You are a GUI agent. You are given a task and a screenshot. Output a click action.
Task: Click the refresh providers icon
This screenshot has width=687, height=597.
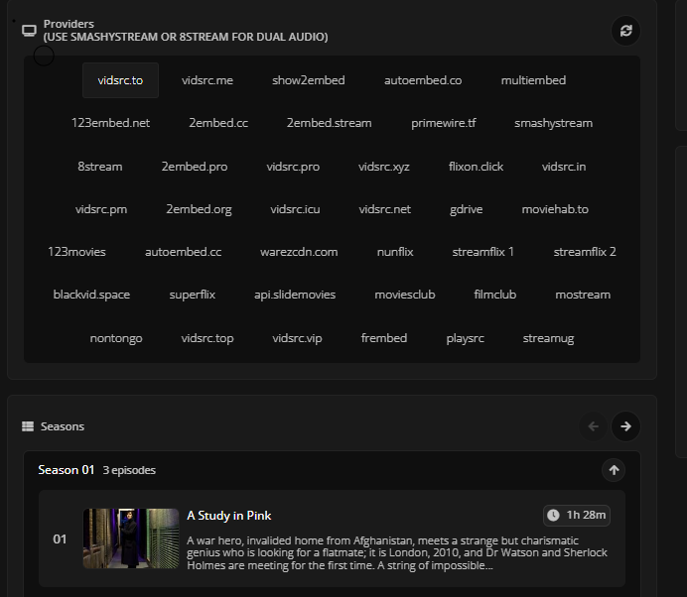(625, 31)
